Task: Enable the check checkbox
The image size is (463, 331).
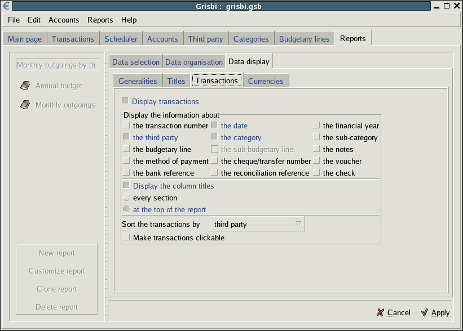Action: point(316,172)
